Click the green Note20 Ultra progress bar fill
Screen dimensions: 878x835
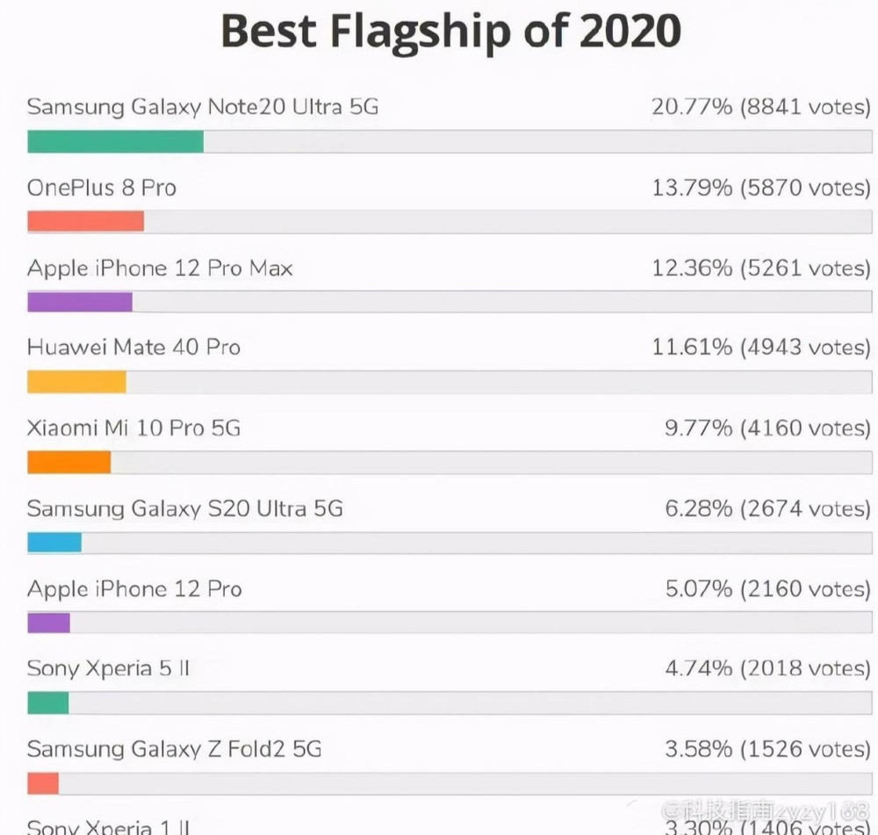tap(115, 141)
